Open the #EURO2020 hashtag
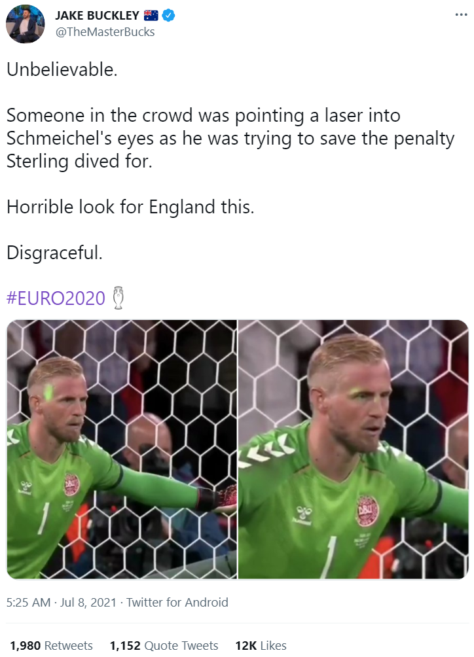 [56, 298]
